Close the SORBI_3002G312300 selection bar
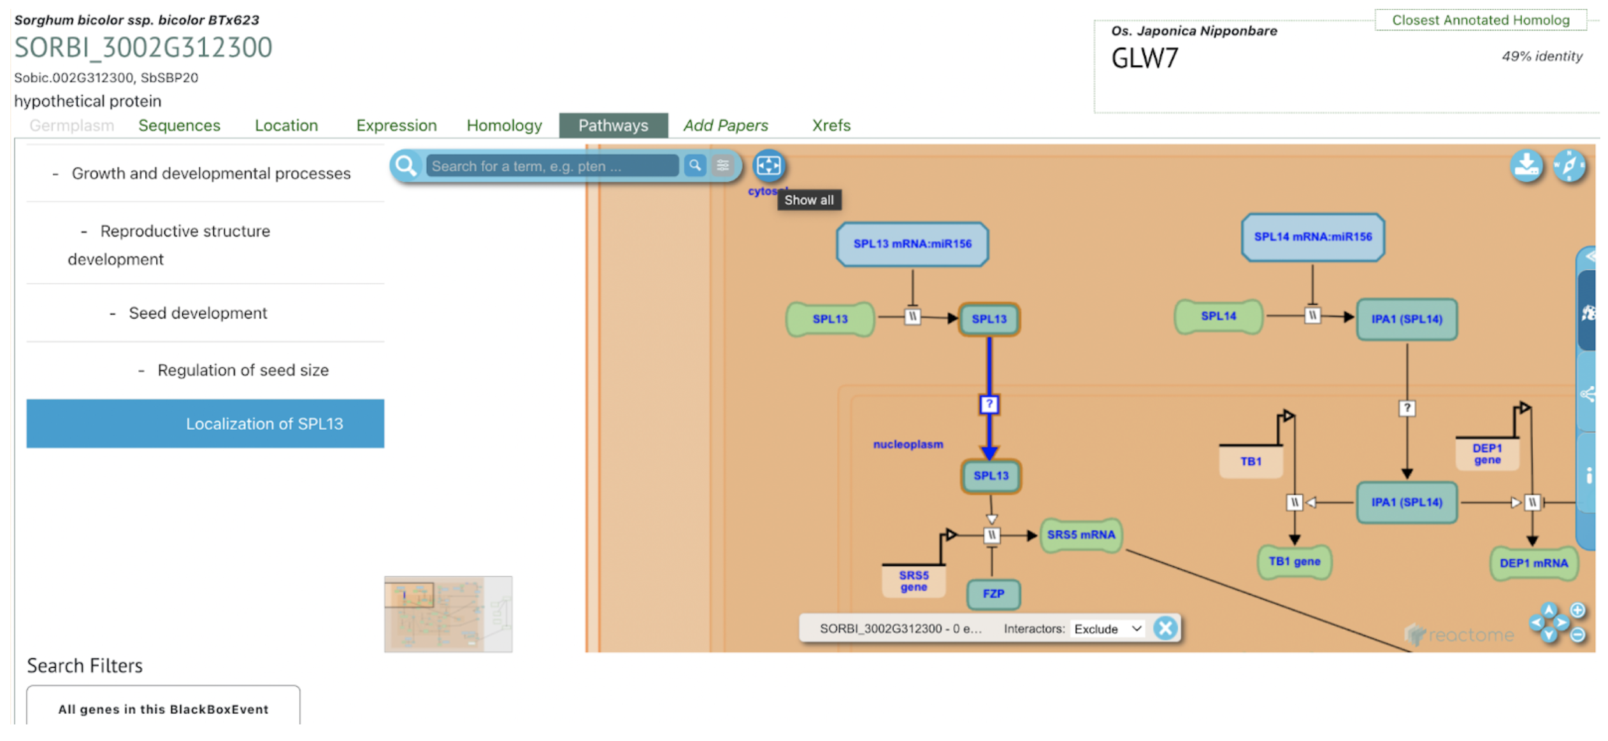1608x741 pixels. click(x=1165, y=628)
